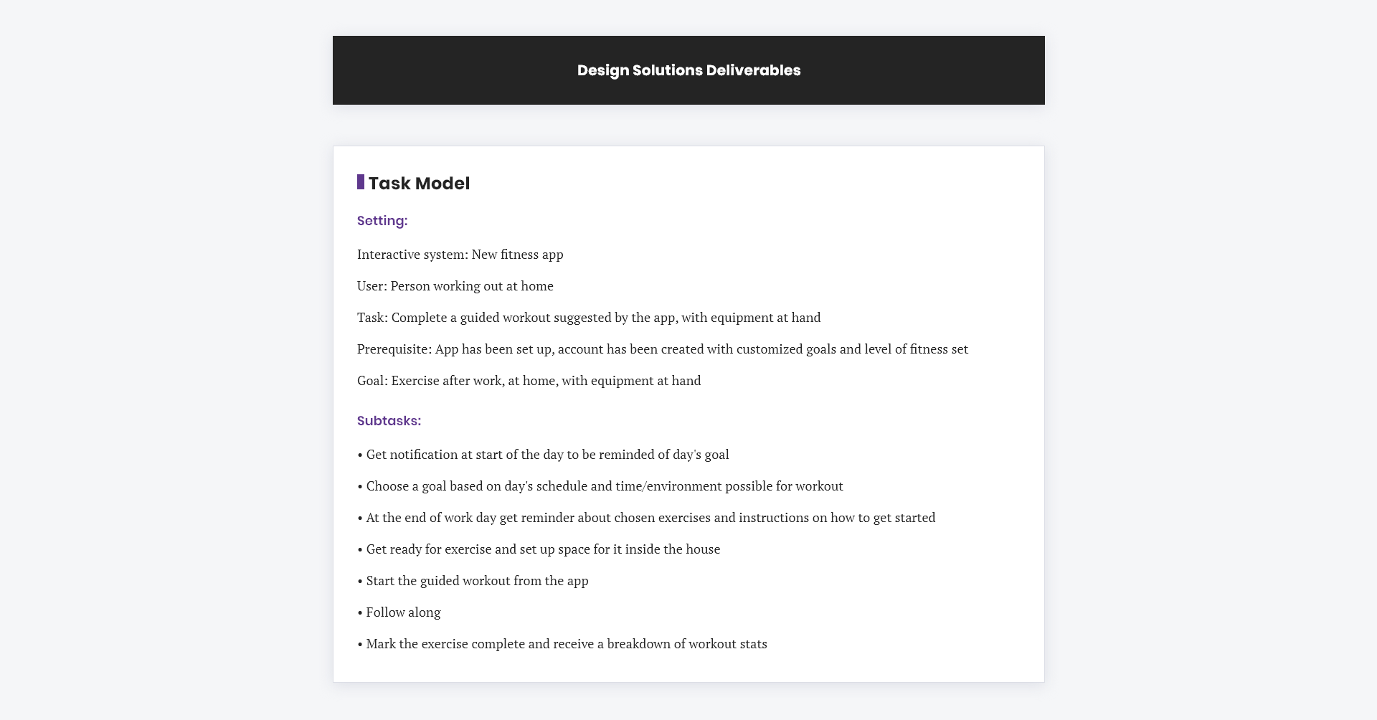Click the Mark the exercise complete bullet
Image resolution: width=1377 pixels, height=720 pixels.
[562, 644]
